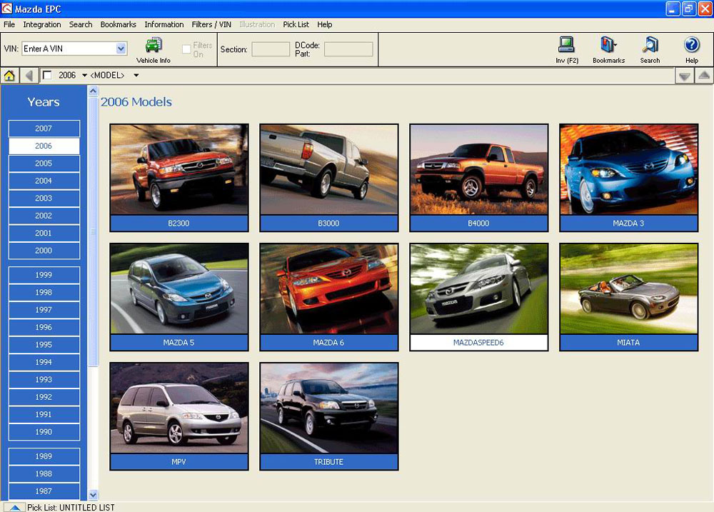
Task: Open the Inv (F2) inventory tool
Action: (x=566, y=46)
